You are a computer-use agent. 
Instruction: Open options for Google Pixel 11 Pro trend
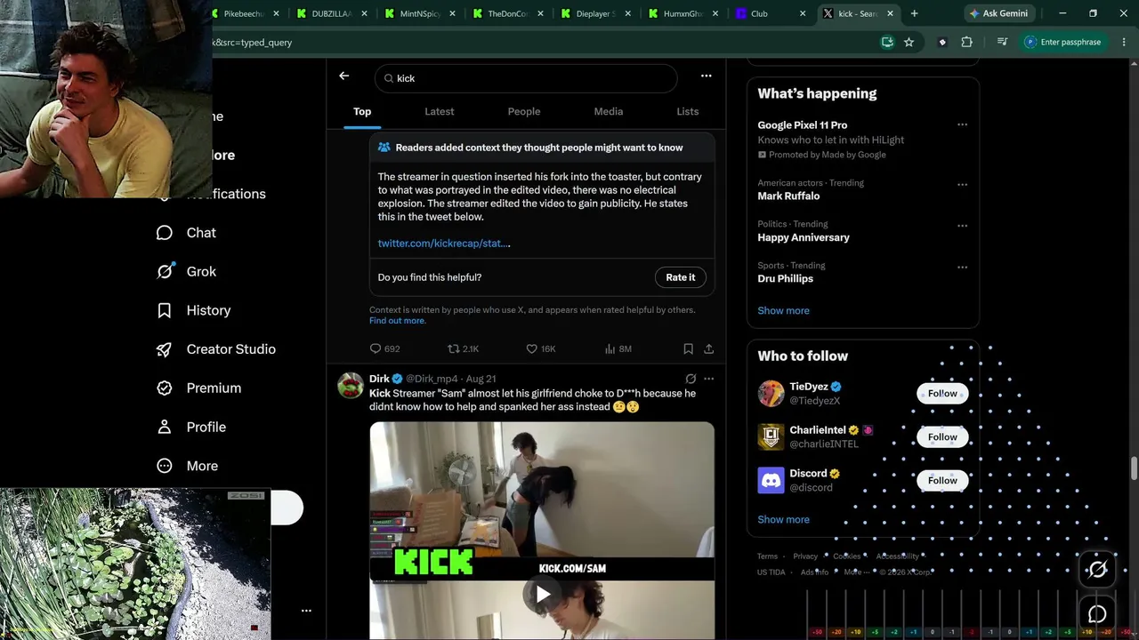click(962, 125)
